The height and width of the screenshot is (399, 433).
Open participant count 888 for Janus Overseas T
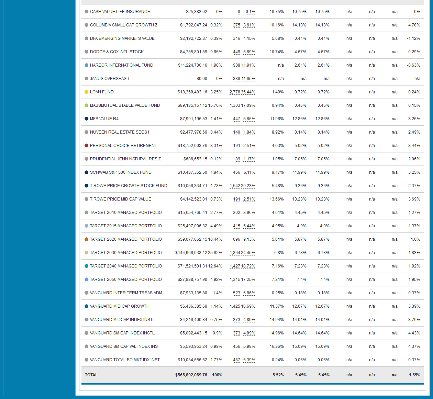[x=236, y=79]
